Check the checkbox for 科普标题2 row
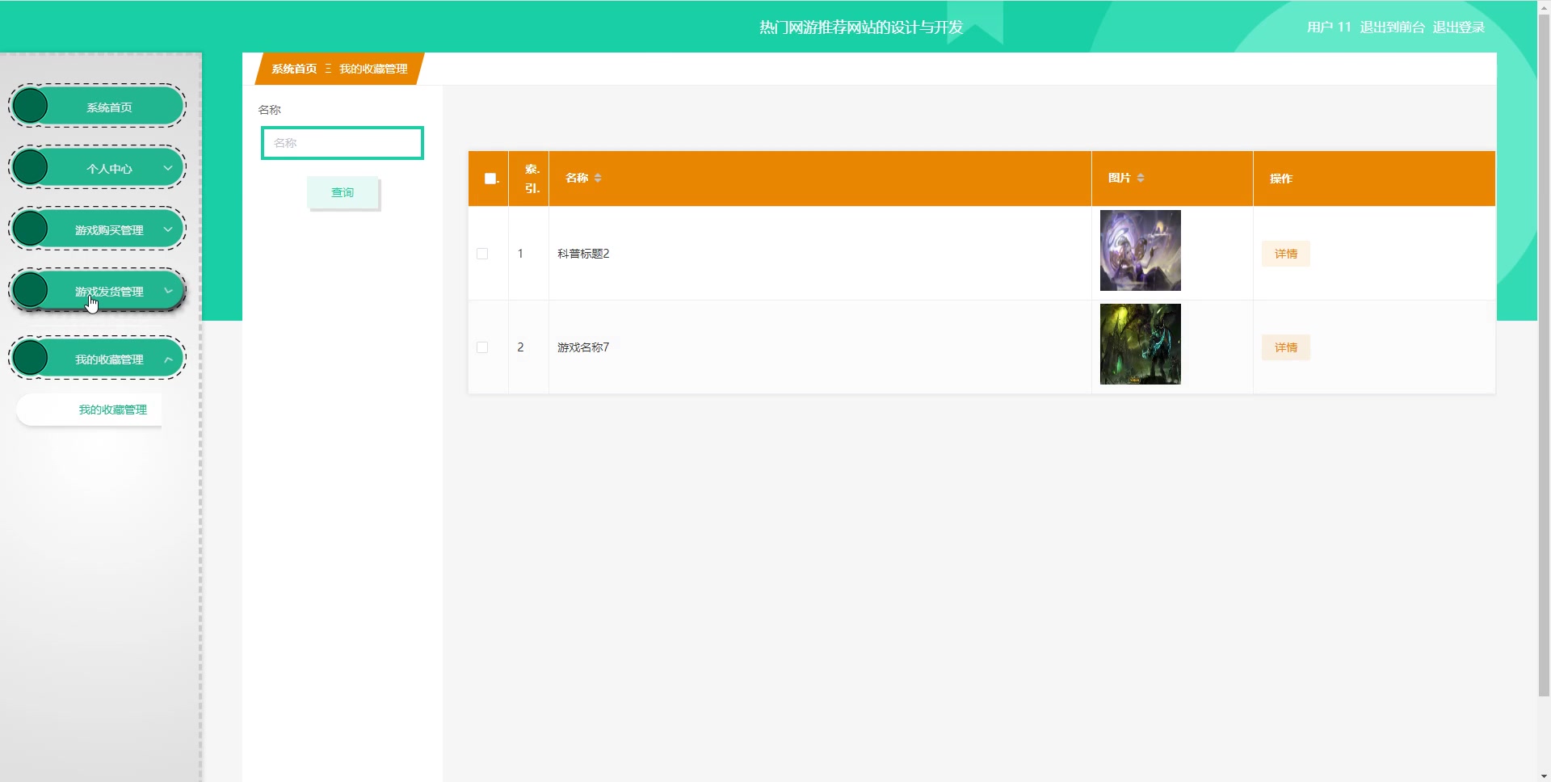The image size is (1551, 782). tap(482, 253)
